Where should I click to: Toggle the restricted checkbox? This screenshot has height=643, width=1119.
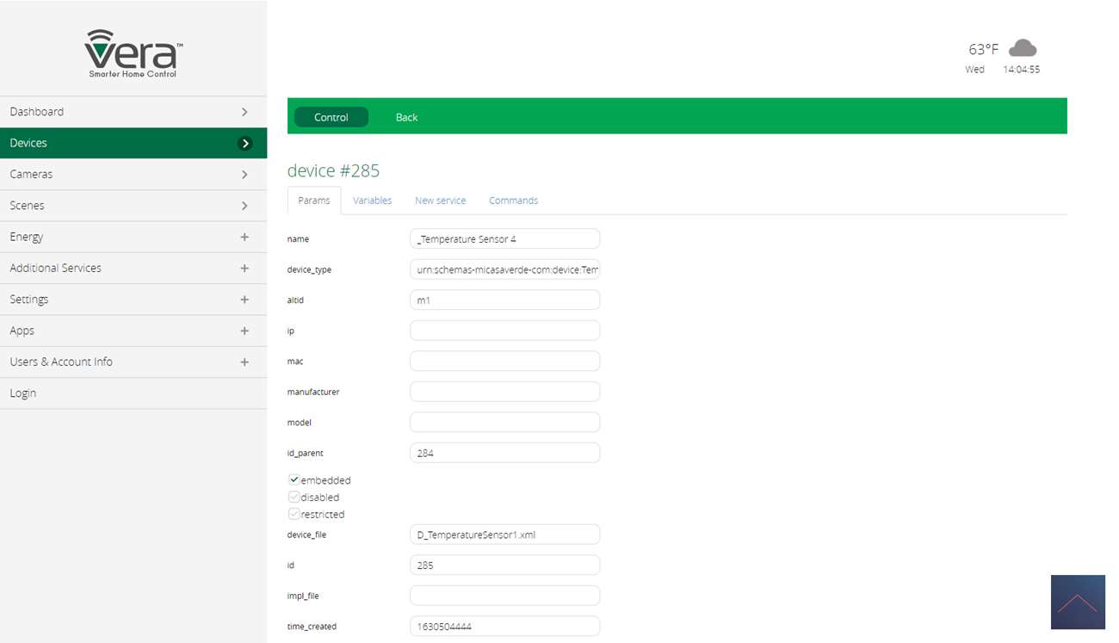click(x=294, y=514)
